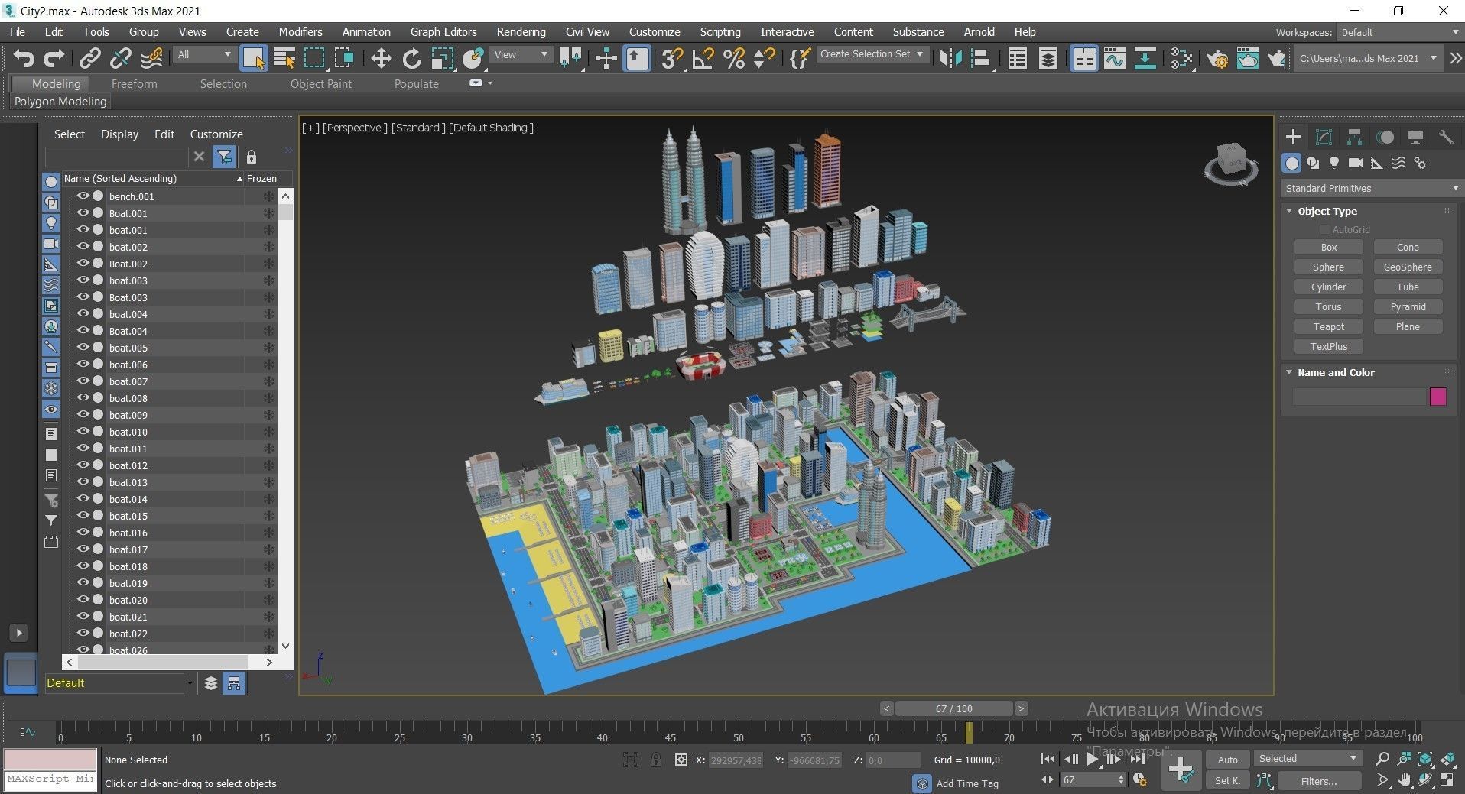Choose the Select and Move tool

pos(381,58)
